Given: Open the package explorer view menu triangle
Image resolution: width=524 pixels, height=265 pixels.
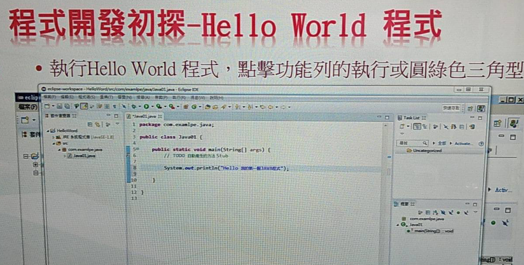Looking at the screenshot, I should (x=117, y=124).
